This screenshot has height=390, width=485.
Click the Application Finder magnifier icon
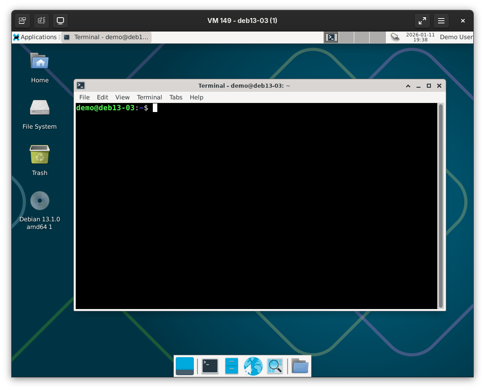(x=275, y=366)
